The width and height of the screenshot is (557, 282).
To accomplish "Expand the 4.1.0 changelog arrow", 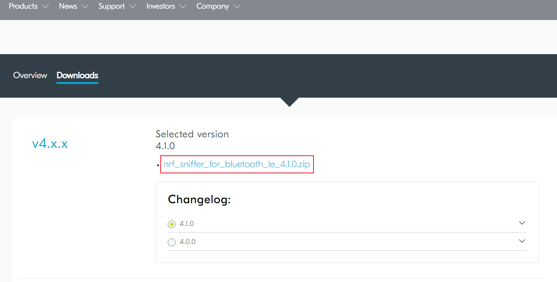I will (x=522, y=223).
